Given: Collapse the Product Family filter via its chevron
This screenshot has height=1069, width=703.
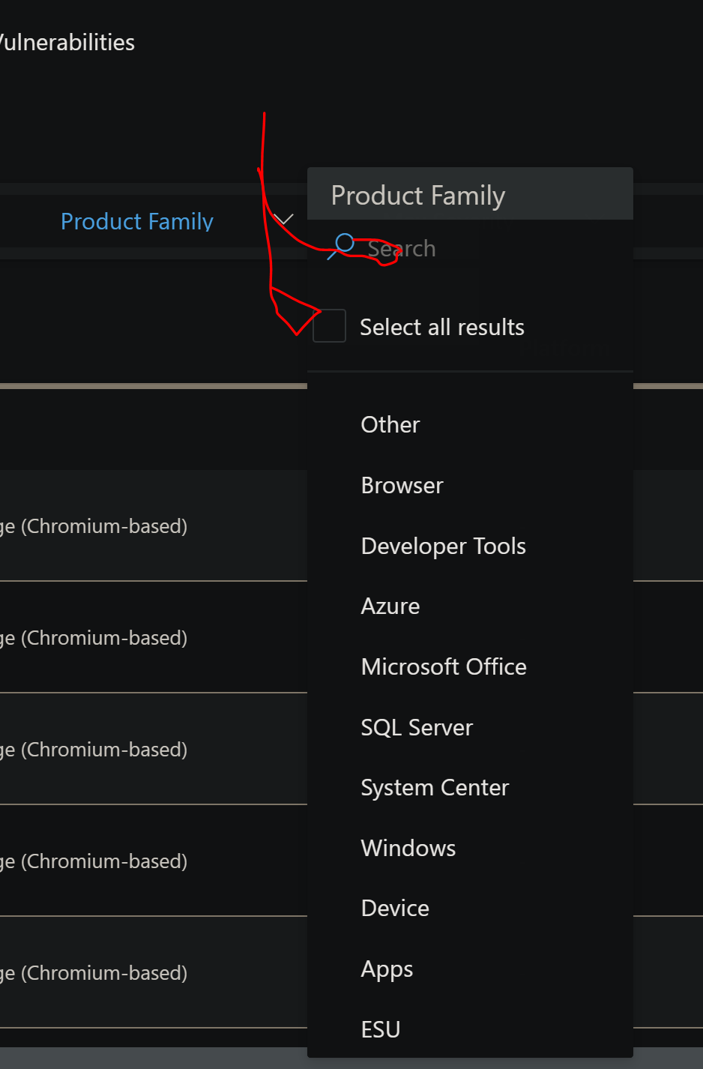Looking at the screenshot, I should pyautogui.click(x=284, y=217).
